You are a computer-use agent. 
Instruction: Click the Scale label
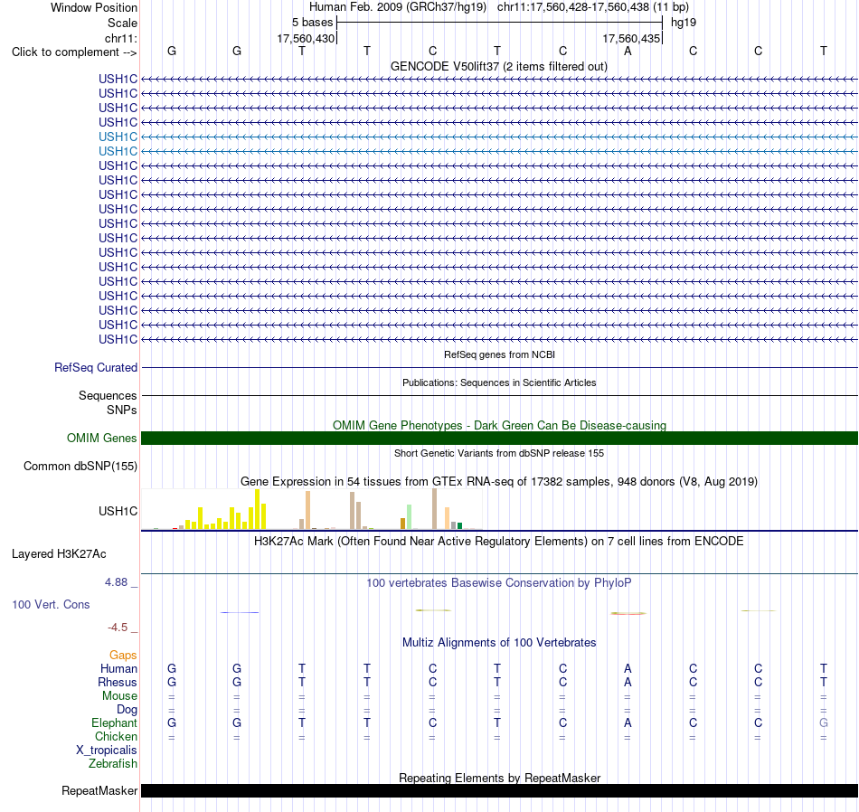[123, 23]
